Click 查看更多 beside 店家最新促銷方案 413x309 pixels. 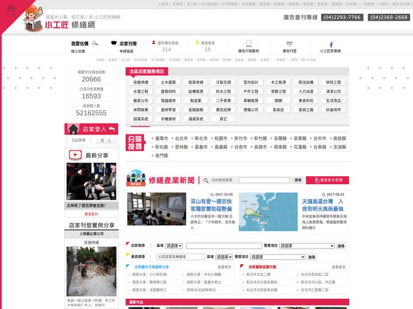(338, 267)
